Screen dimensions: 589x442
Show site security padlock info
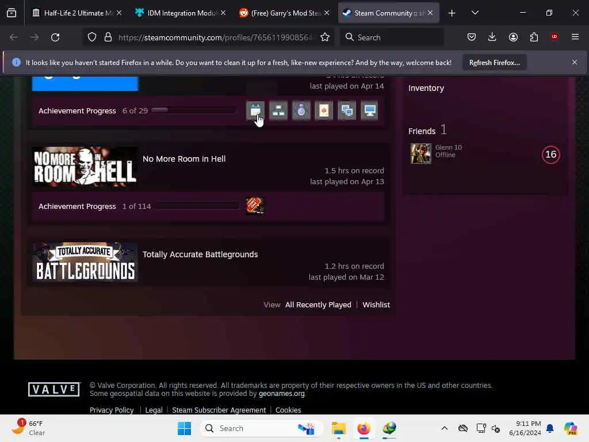coord(108,37)
